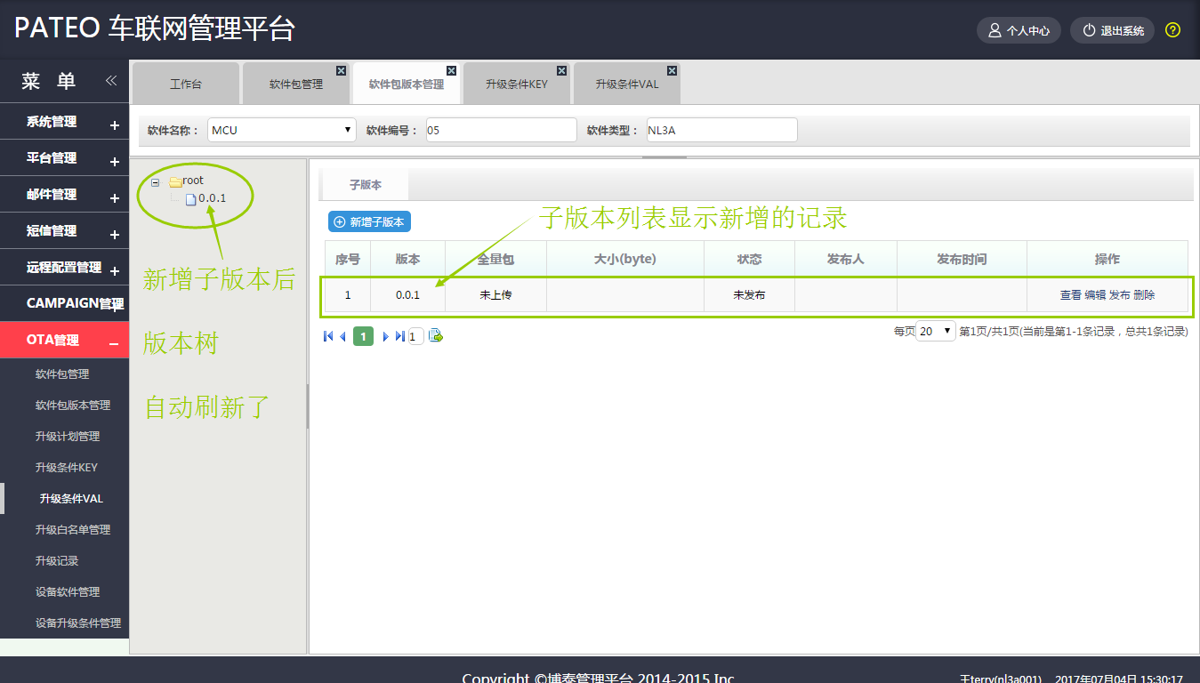Select the 软件包版本管理 tab
The height and width of the screenshot is (683, 1200).
(407, 84)
